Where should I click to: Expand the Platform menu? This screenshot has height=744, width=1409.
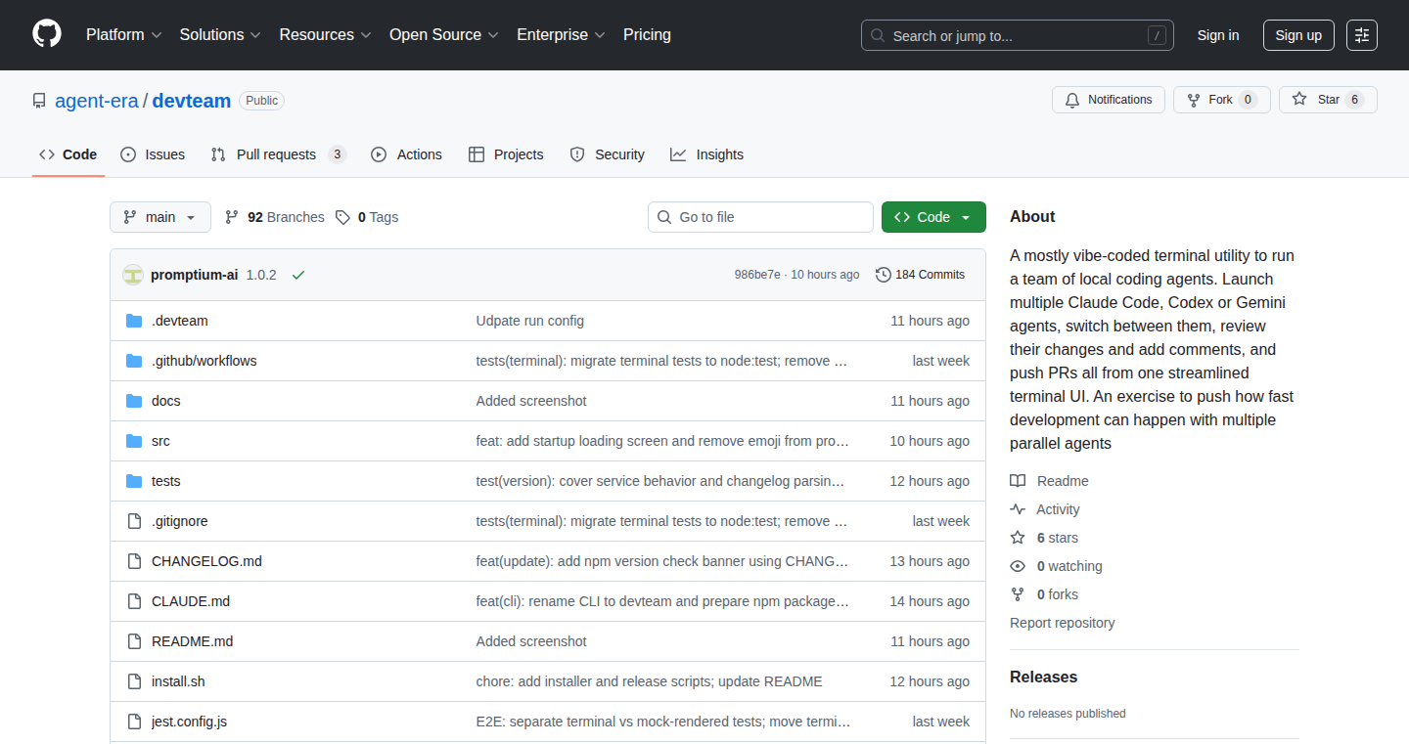coord(123,34)
